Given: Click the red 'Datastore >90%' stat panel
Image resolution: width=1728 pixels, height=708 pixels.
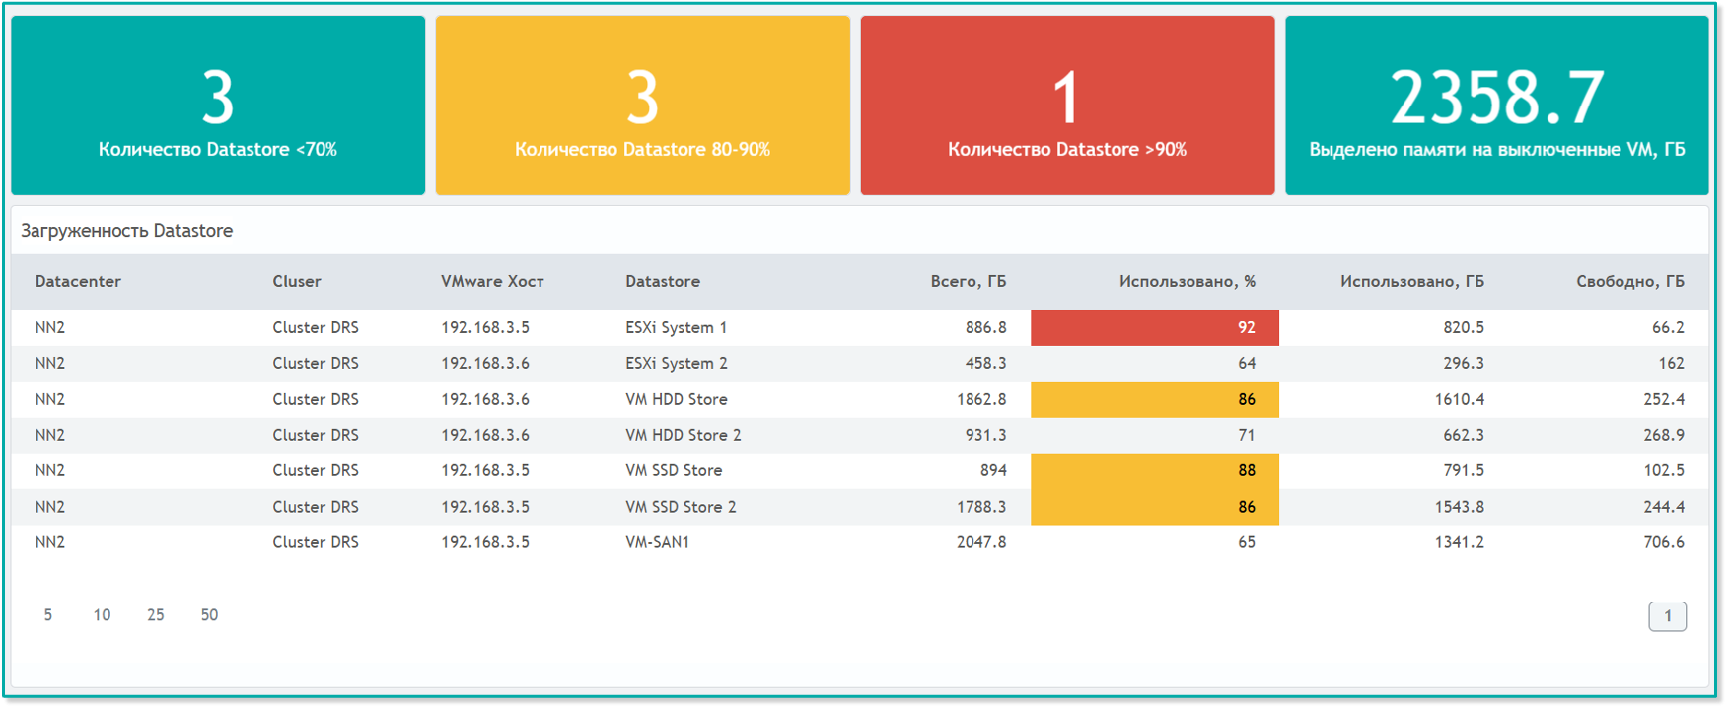Looking at the screenshot, I should pyautogui.click(x=1067, y=106).
